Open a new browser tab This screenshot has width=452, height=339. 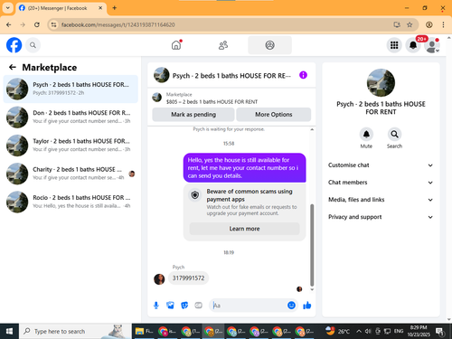[115, 8]
